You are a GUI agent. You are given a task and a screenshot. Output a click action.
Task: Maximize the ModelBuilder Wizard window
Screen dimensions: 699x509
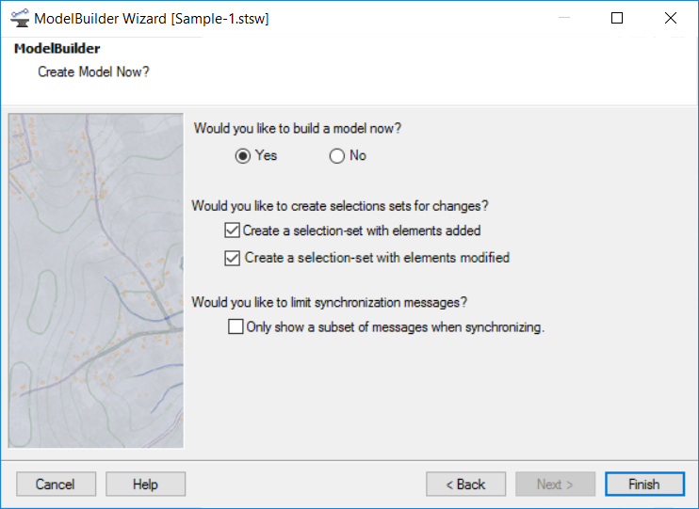tap(617, 18)
